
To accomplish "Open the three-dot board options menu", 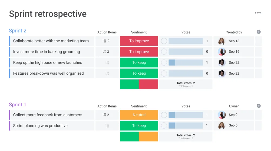I will tap(258, 13).
